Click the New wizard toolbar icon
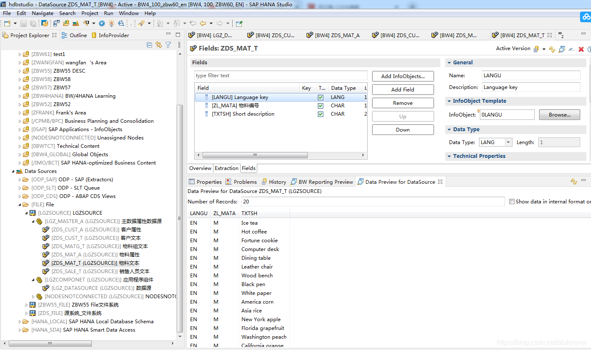 coord(7,23)
